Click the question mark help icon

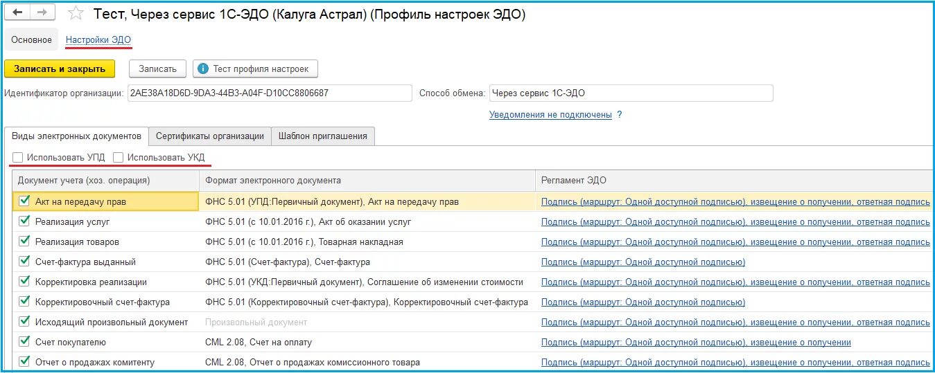point(620,115)
